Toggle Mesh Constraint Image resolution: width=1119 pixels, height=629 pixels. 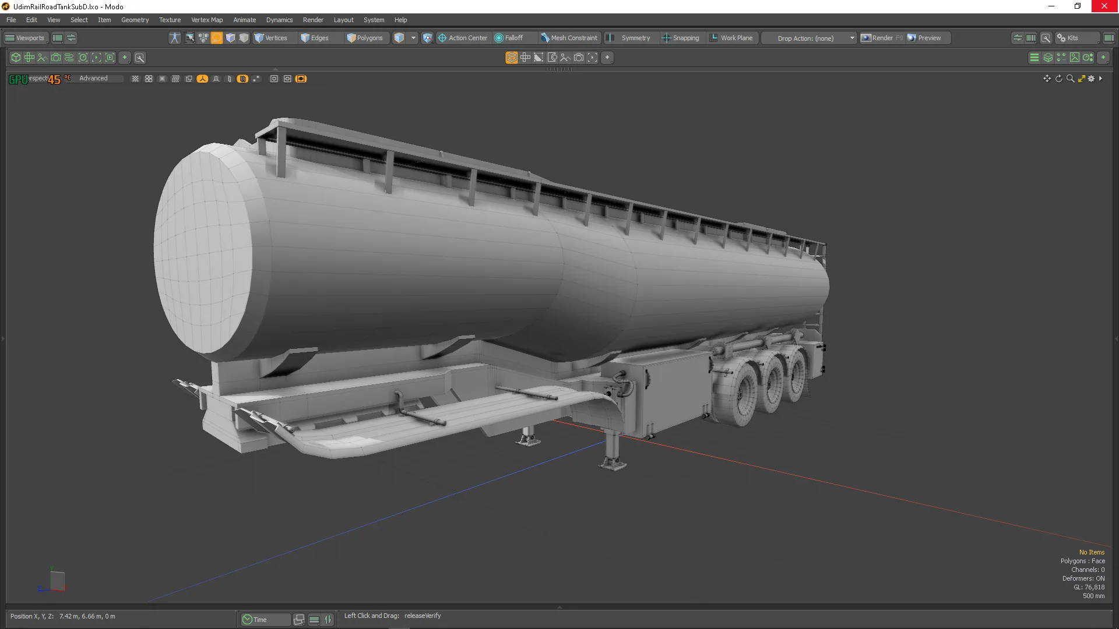[569, 38]
